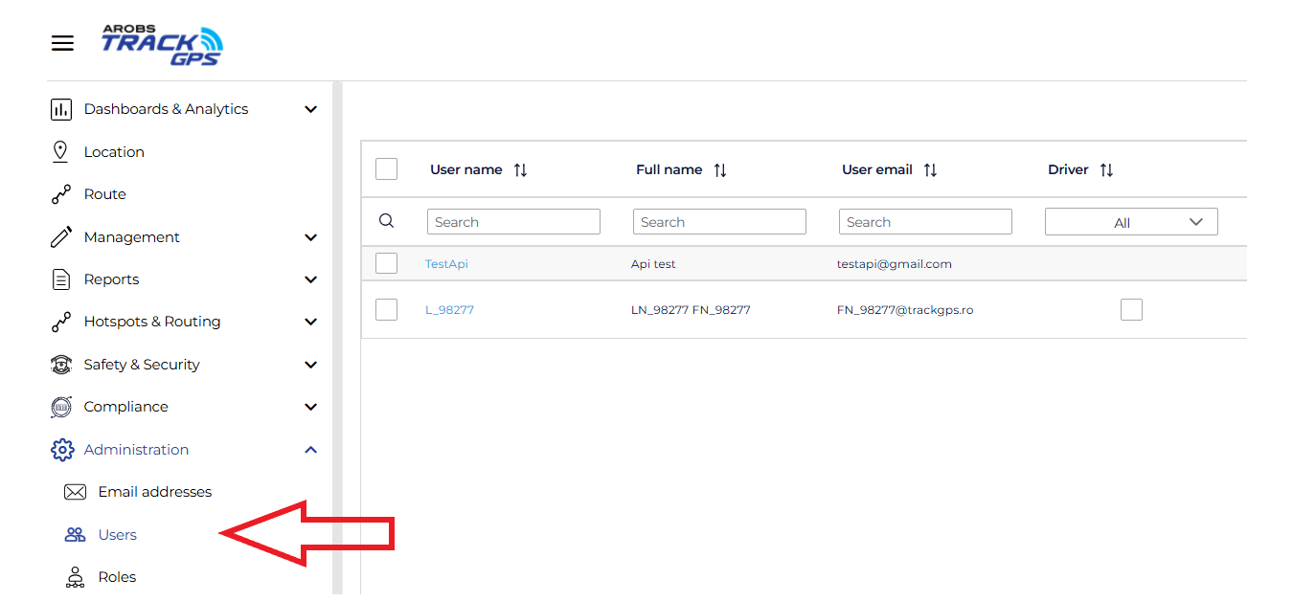This screenshot has height=602, width=1293.
Task: Open the hamburger menu icon
Action: [x=62, y=43]
